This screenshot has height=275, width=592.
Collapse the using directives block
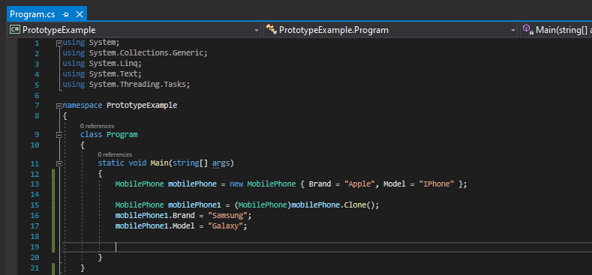pyautogui.click(x=59, y=43)
